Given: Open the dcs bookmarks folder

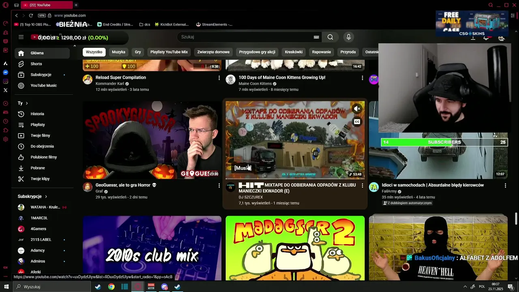Looking at the screenshot, I should (x=144, y=24).
